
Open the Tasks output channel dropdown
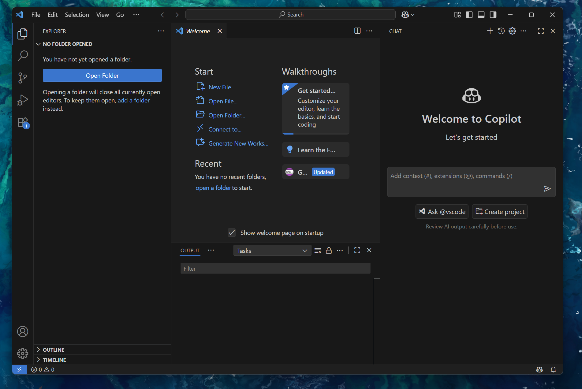coord(272,250)
